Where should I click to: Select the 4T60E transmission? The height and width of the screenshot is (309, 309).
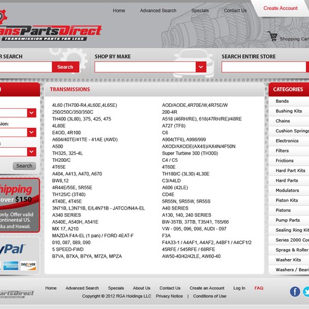(x=169, y=167)
